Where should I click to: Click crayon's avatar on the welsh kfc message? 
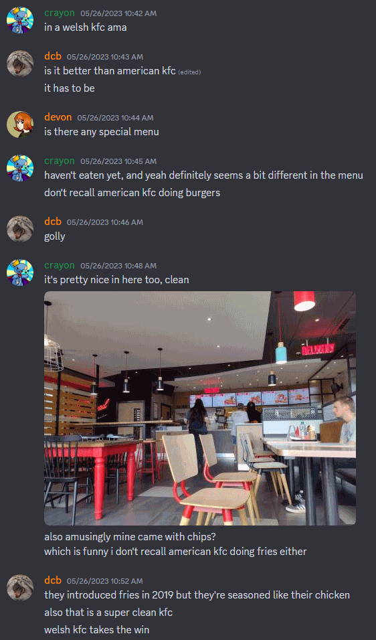(x=20, y=20)
